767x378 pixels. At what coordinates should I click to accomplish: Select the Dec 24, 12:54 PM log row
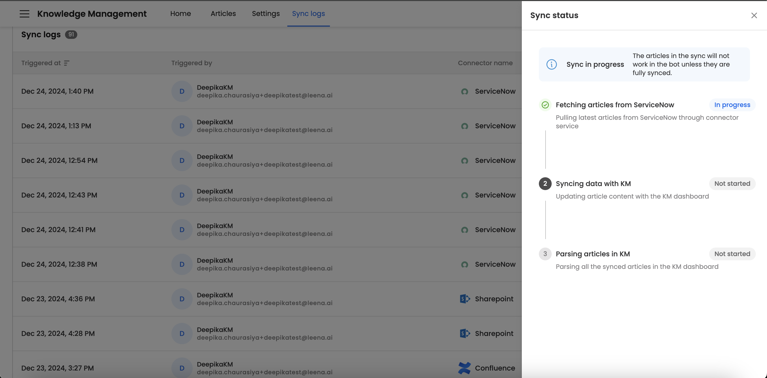pos(59,161)
